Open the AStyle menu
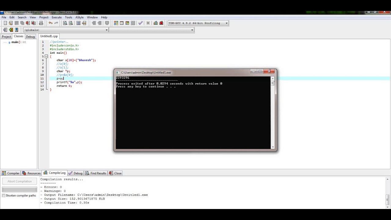 click(79, 17)
